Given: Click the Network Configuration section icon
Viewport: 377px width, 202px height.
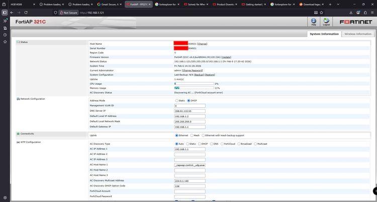Looking at the screenshot, I should pos(18,99).
